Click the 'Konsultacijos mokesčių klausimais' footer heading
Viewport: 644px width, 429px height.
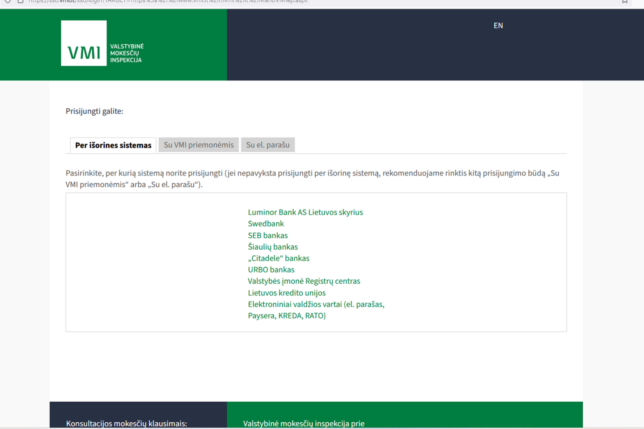tap(127, 423)
